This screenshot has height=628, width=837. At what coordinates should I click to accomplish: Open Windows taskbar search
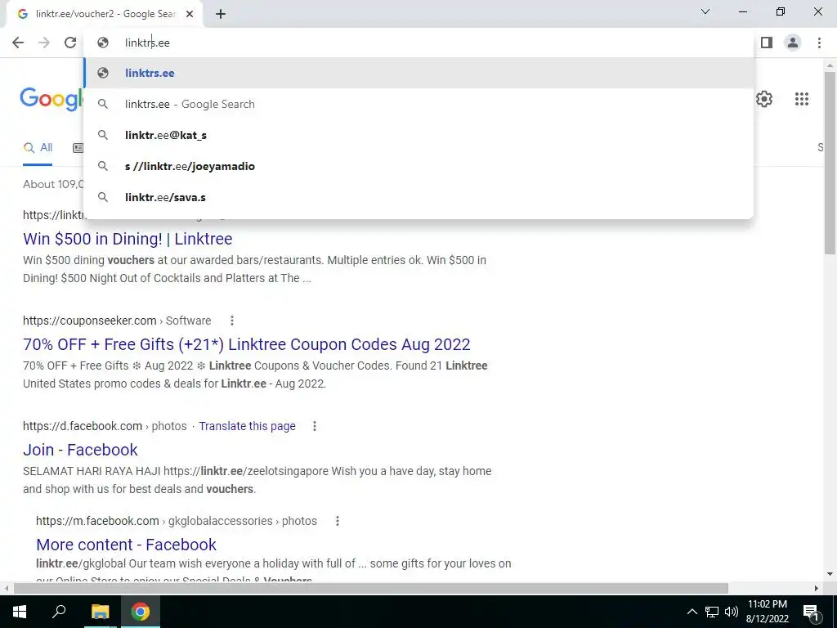coord(59,612)
